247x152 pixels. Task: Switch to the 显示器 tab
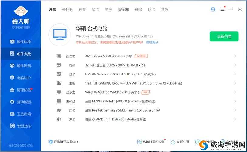(x=123, y=9)
